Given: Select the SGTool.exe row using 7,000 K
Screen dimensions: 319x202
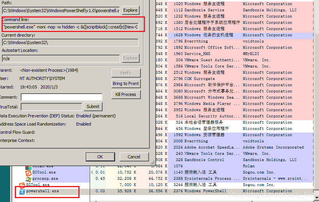Looking at the screenshot, I should (x=164, y=185).
